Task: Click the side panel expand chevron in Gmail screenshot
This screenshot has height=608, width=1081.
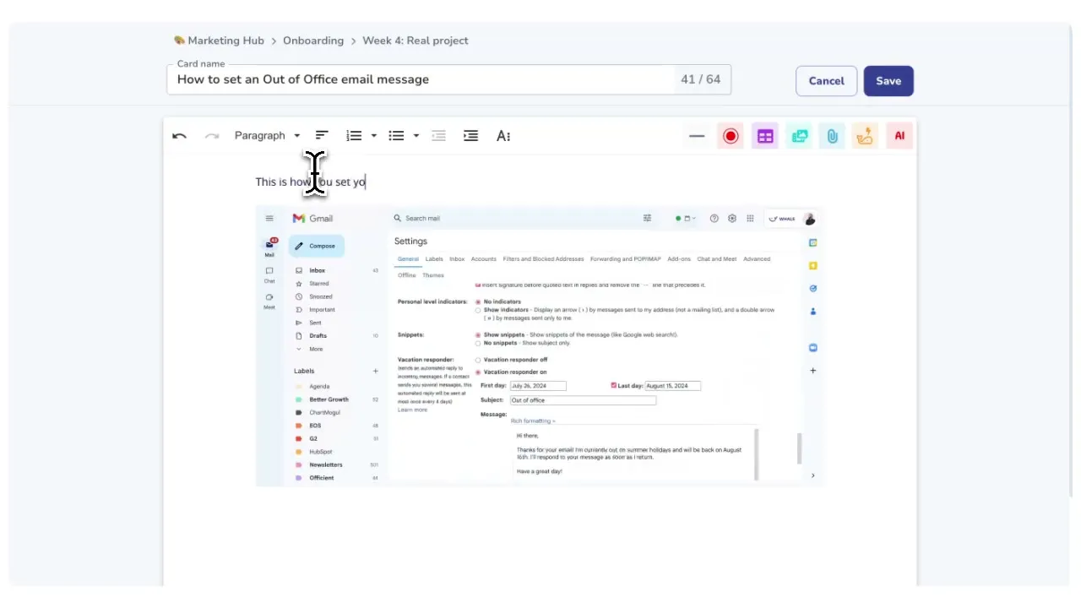Action: click(x=813, y=475)
